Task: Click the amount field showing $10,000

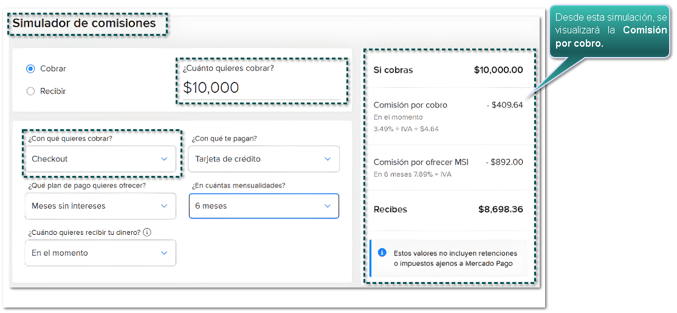Action: [x=261, y=87]
